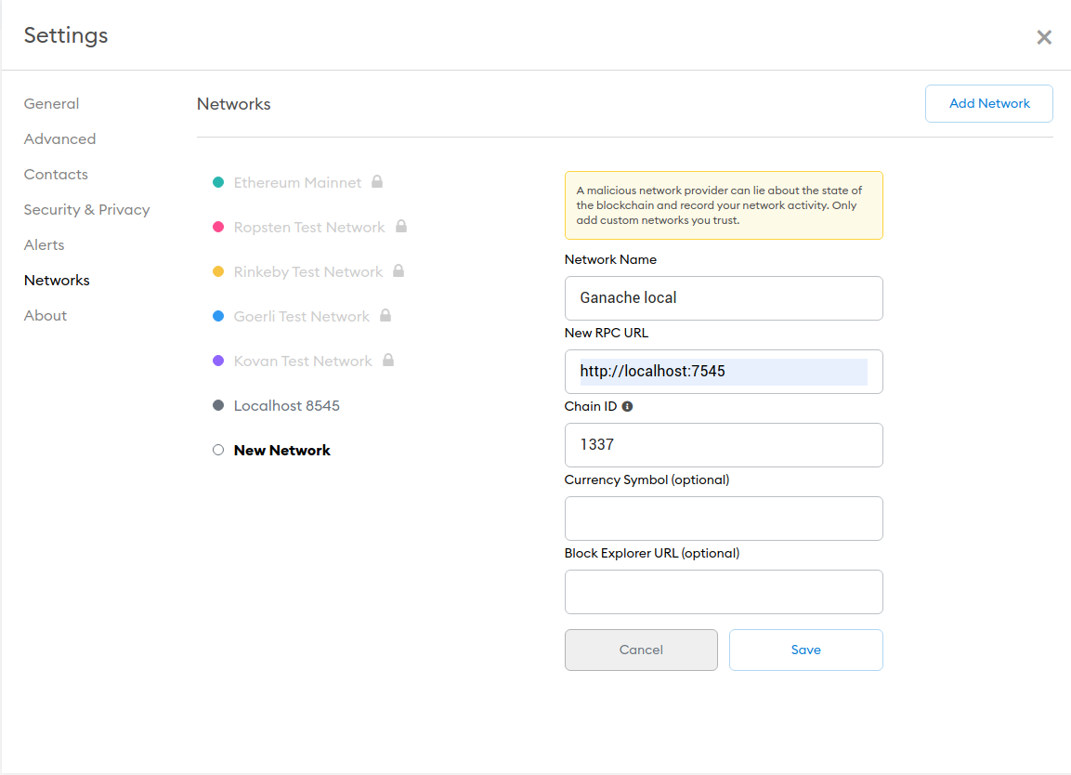The image size is (1071, 775).
Task: Click the Currency Symbol (optional) label
Action: (647, 479)
